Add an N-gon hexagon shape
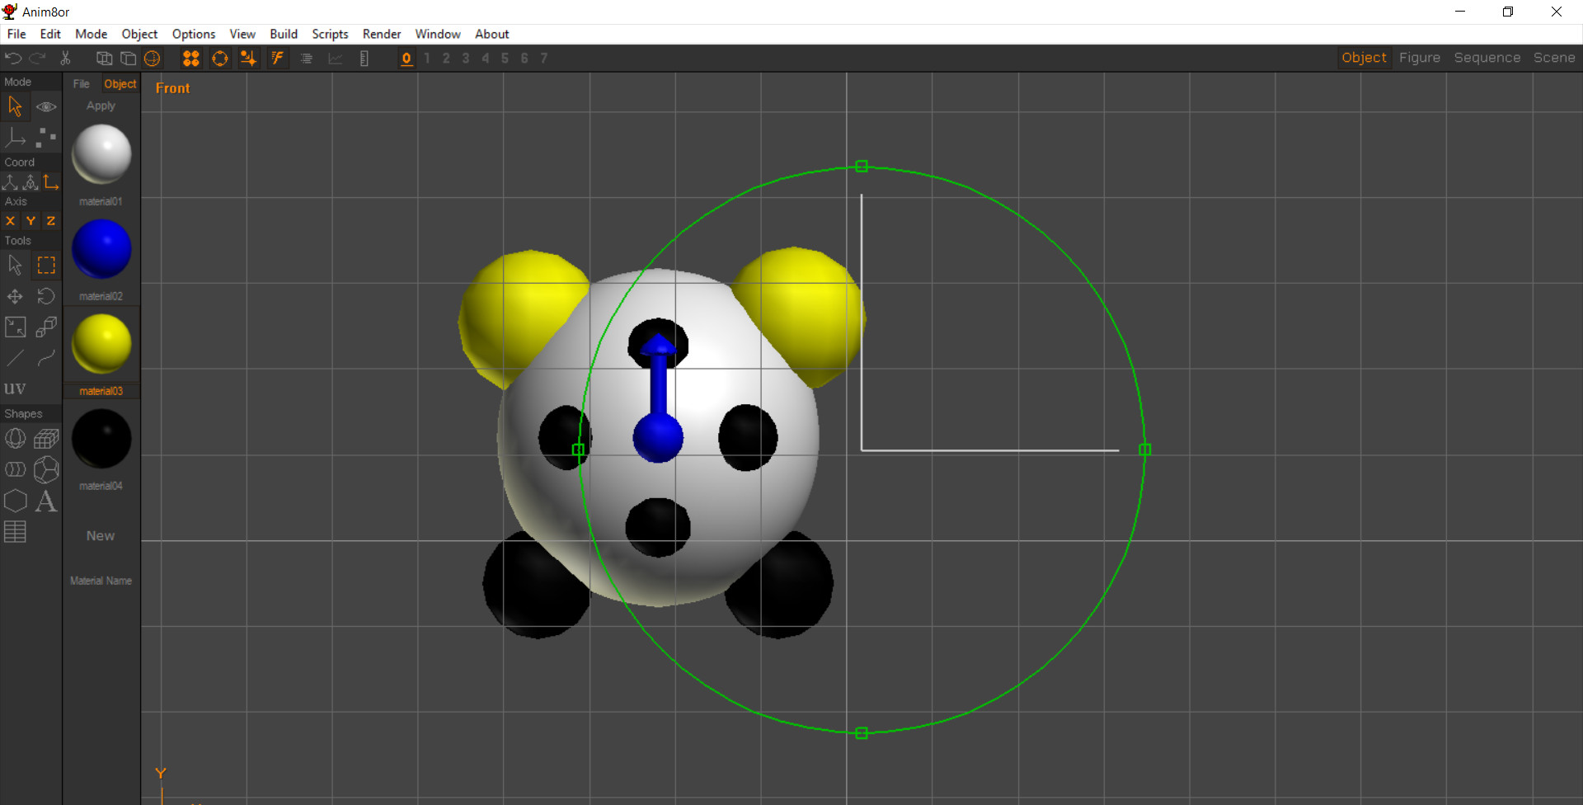Screen dimensions: 1583x805 pos(15,501)
